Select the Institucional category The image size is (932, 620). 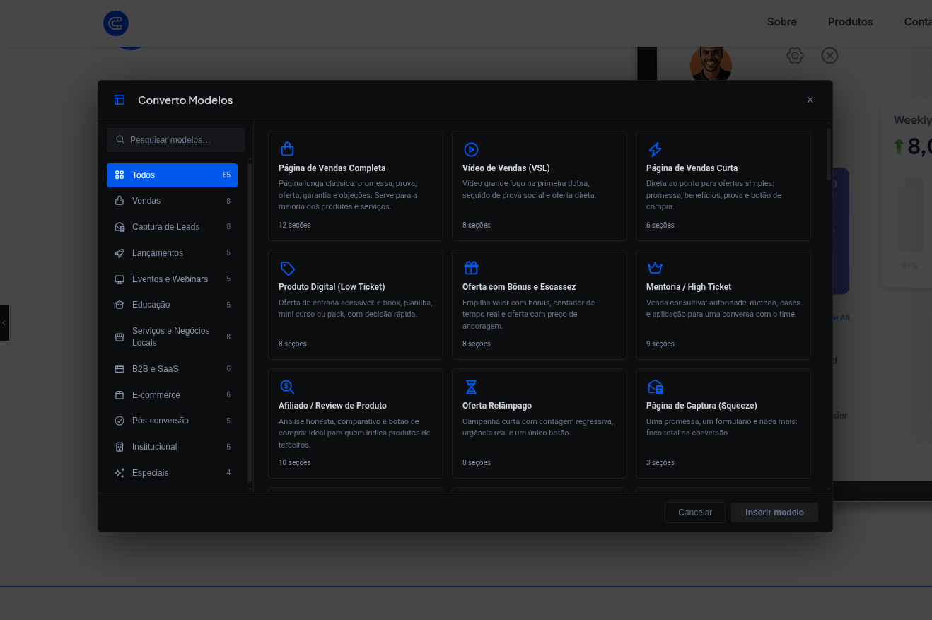[172, 447]
